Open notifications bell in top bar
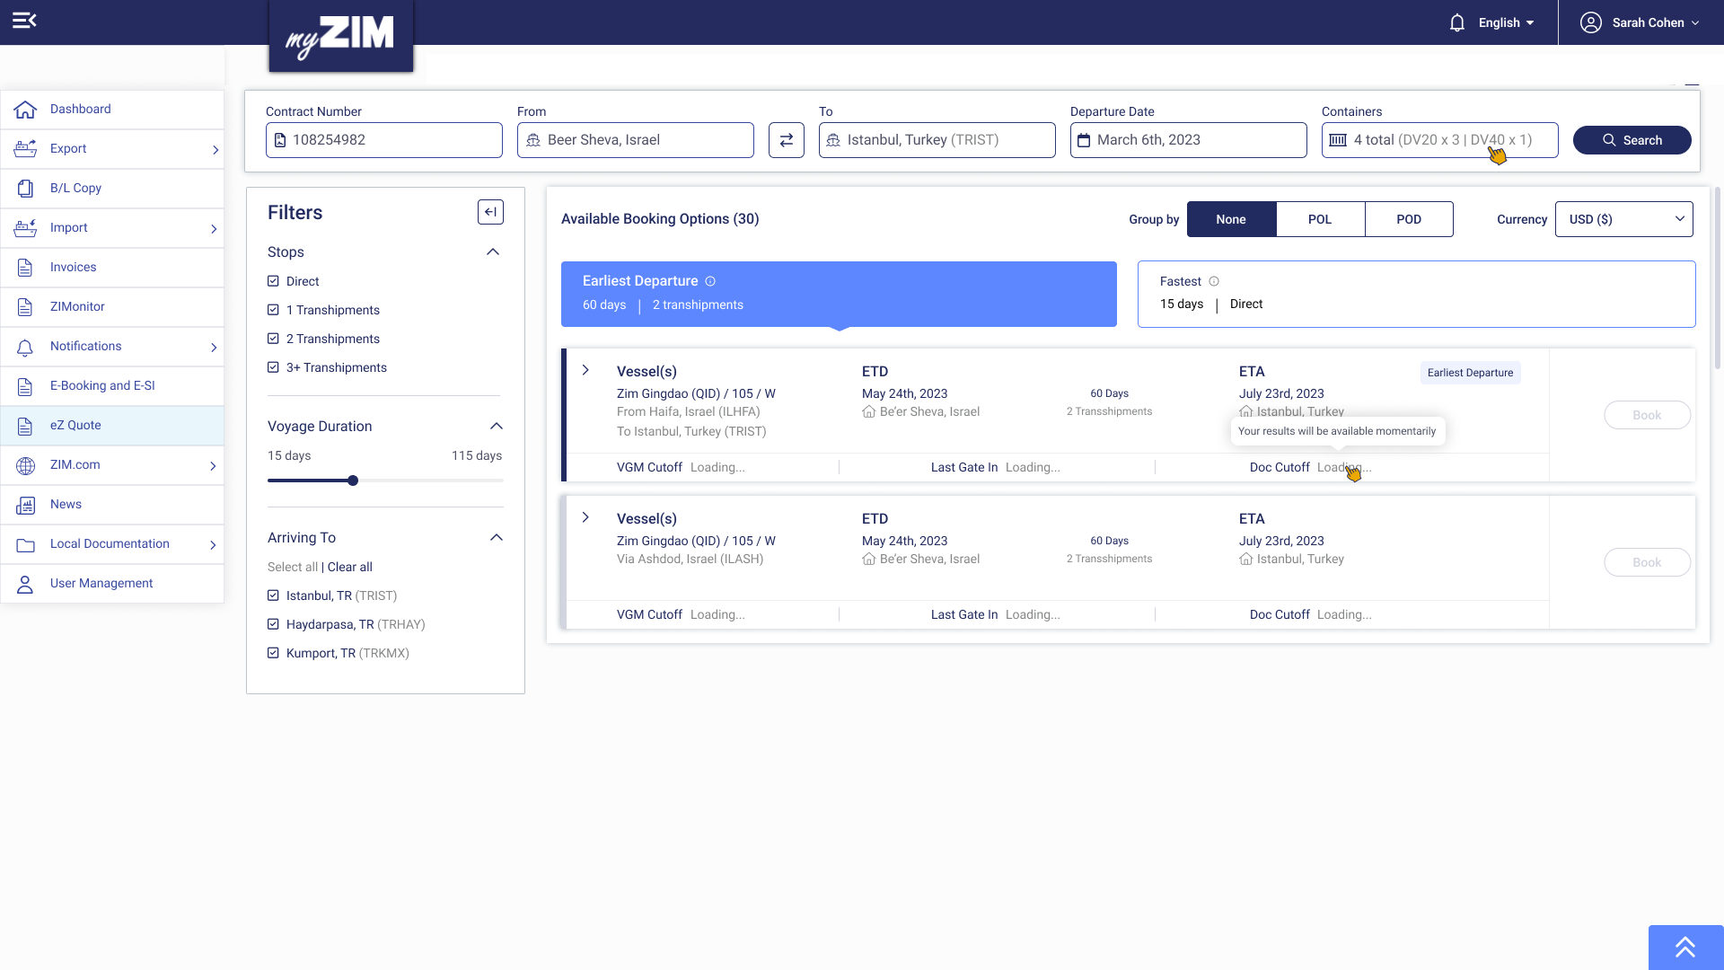 1457,22
